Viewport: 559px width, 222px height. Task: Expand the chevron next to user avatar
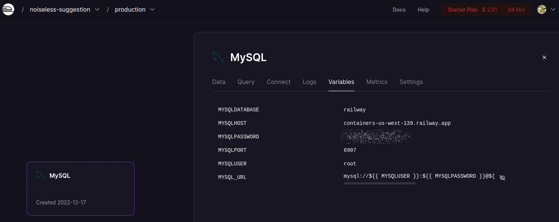(x=553, y=10)
